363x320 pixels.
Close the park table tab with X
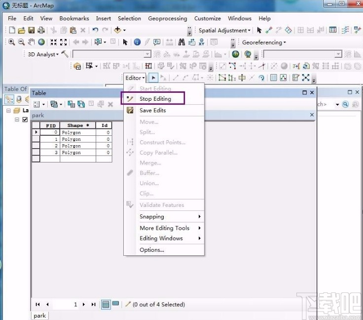[312, 115]
